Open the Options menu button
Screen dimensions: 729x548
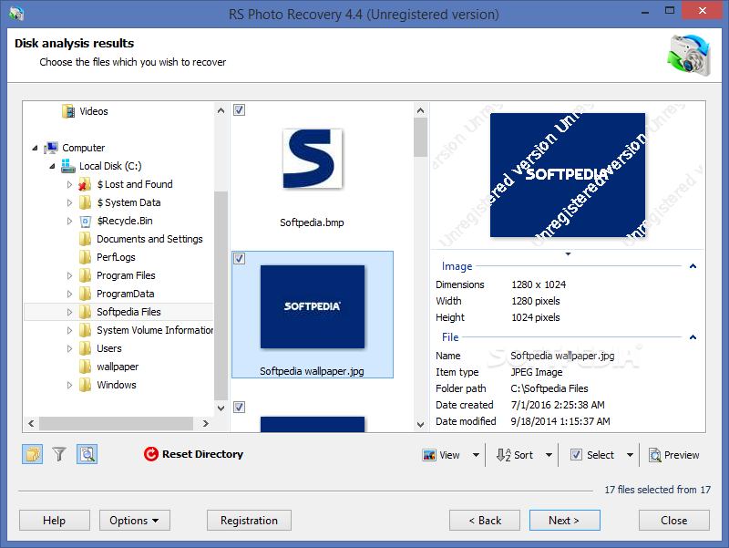click(134, 521)
